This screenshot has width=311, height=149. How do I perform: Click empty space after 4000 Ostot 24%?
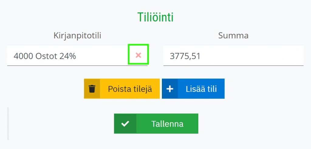101,56
